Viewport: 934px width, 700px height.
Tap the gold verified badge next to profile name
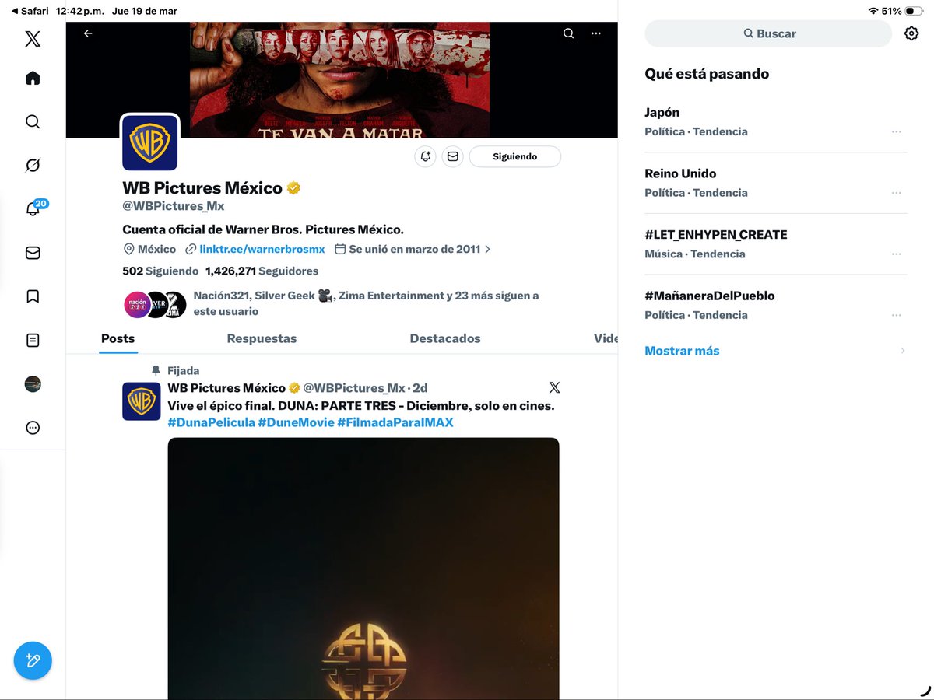click(294, 188)
